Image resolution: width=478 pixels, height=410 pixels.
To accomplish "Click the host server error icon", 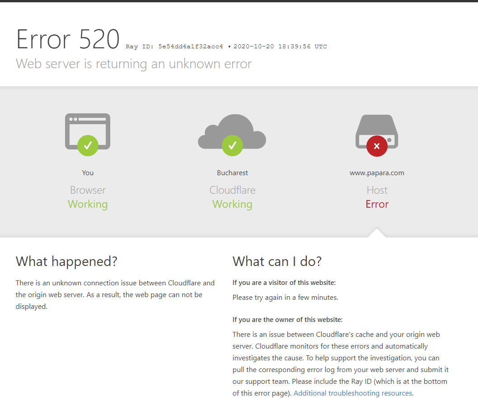I will coord(377,135).
